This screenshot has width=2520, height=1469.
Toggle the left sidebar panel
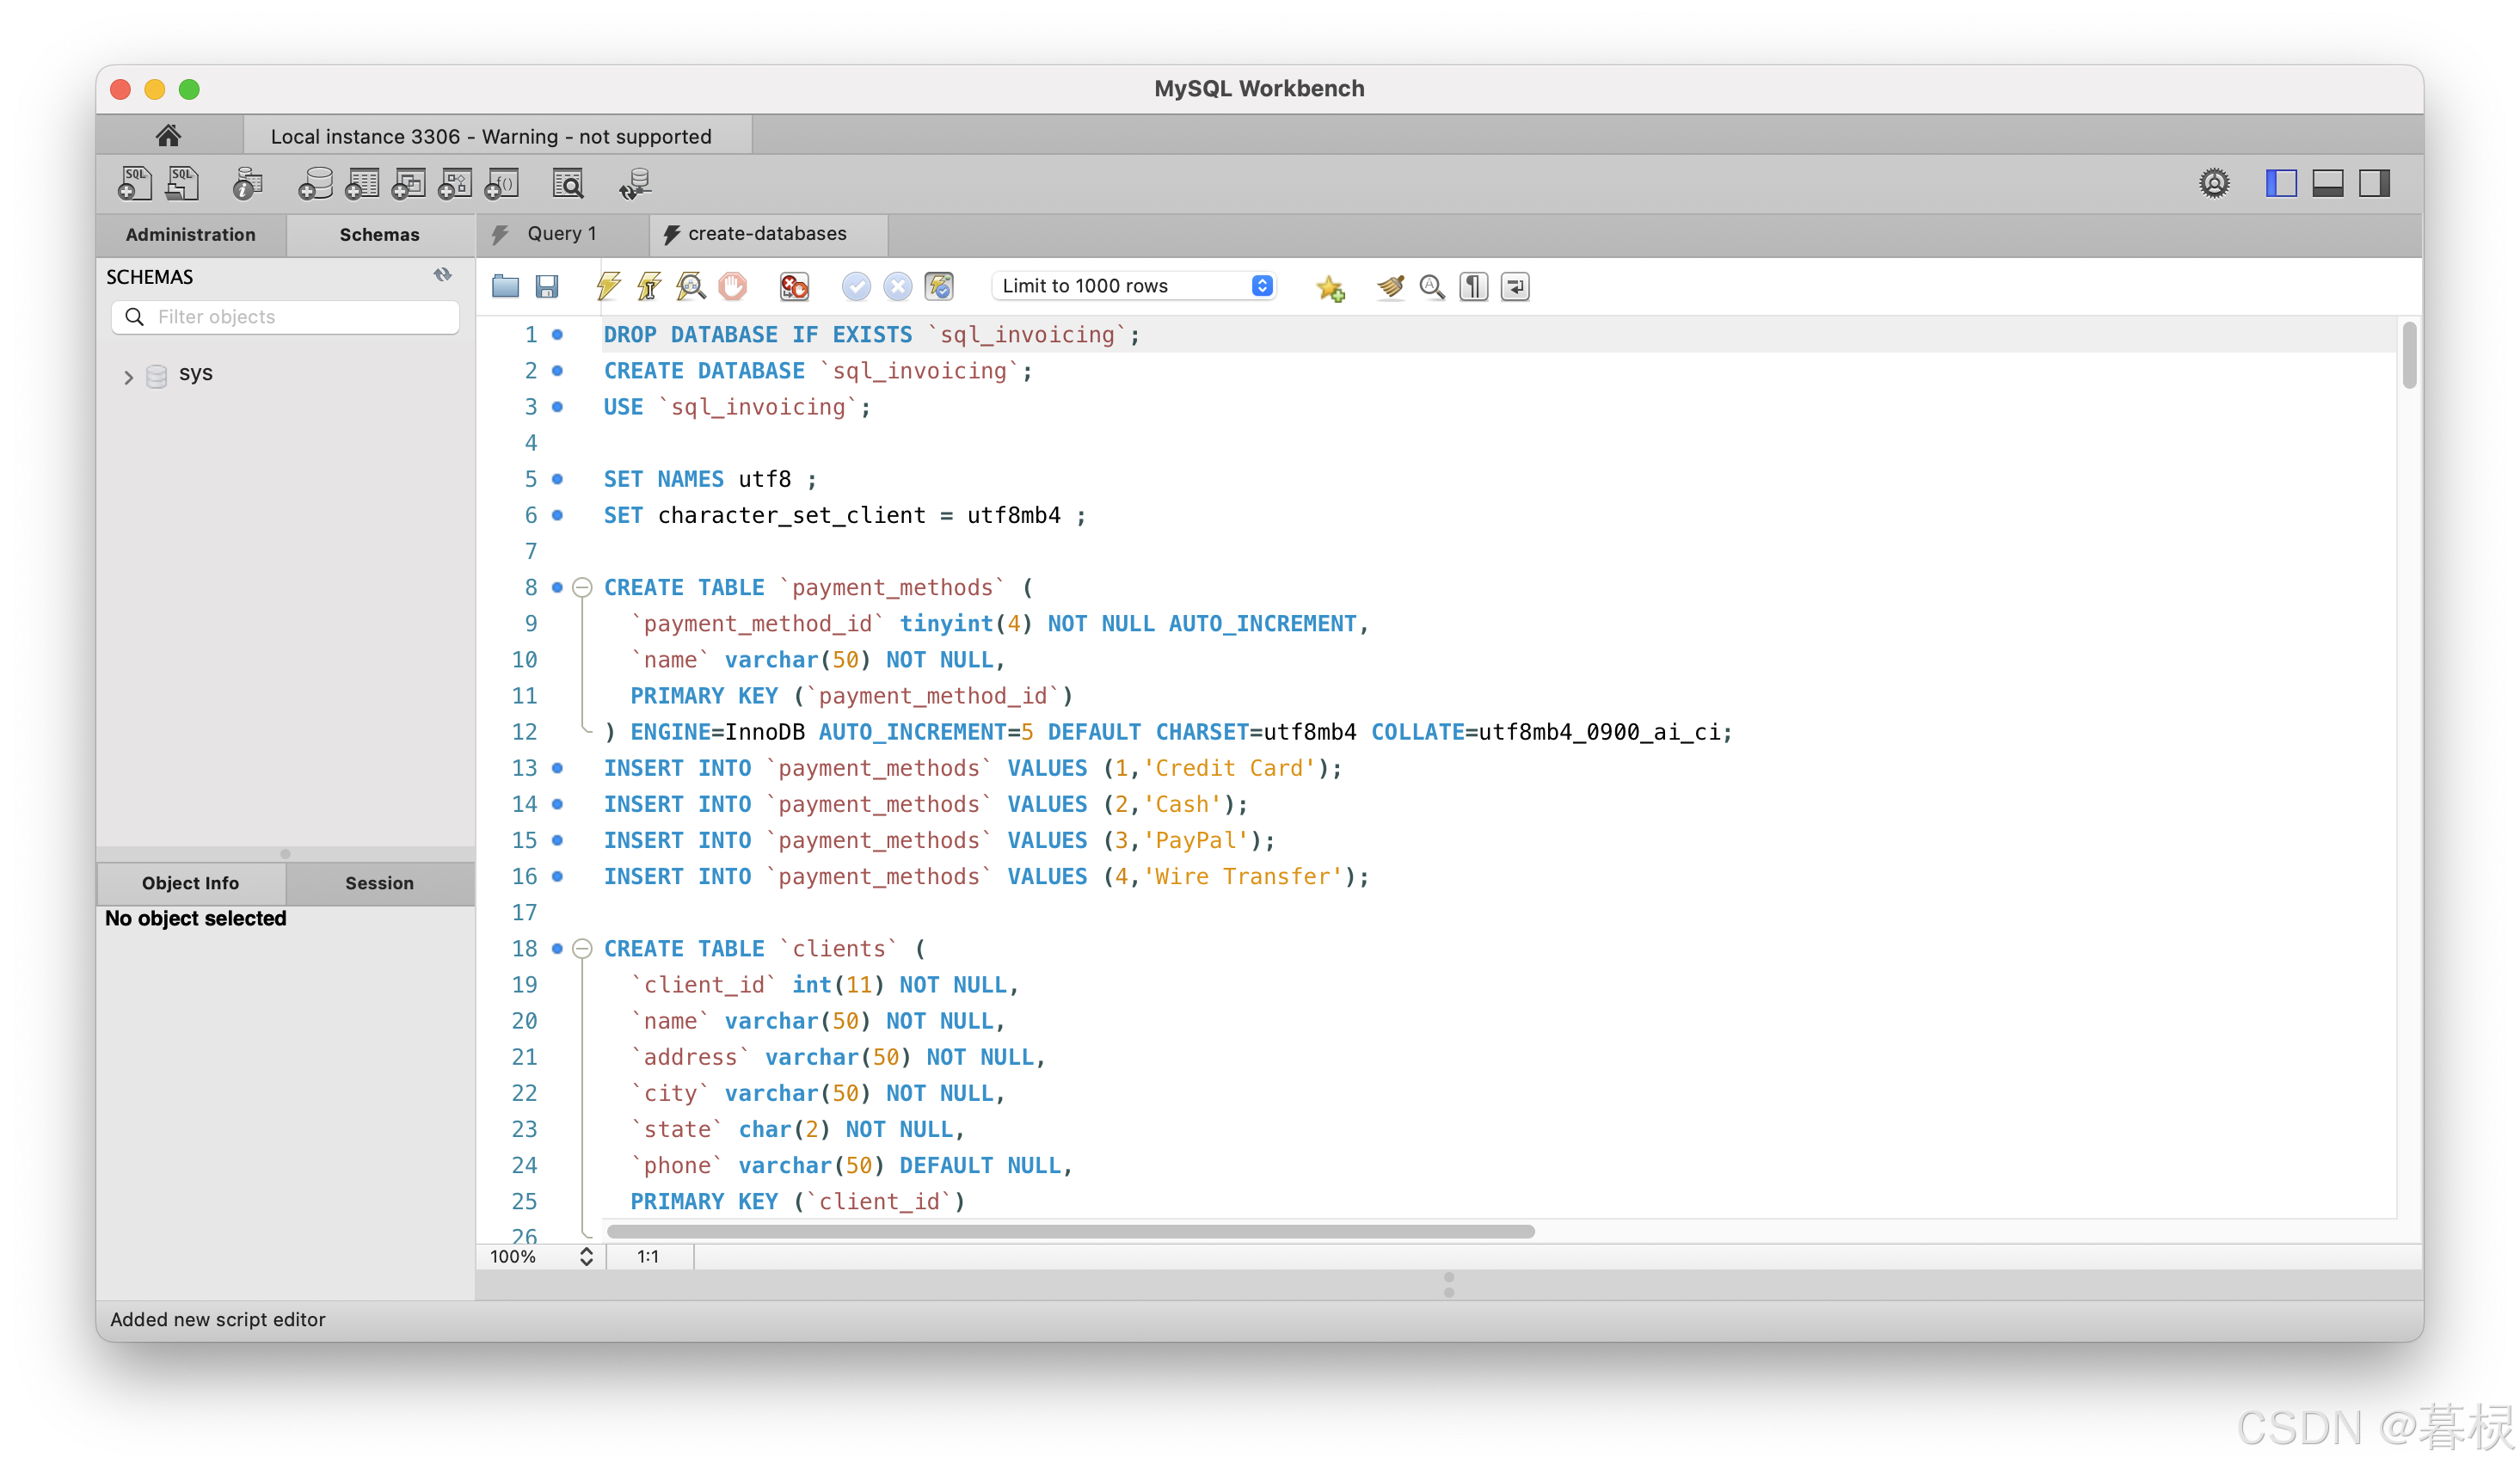(x=2280, y=184)
